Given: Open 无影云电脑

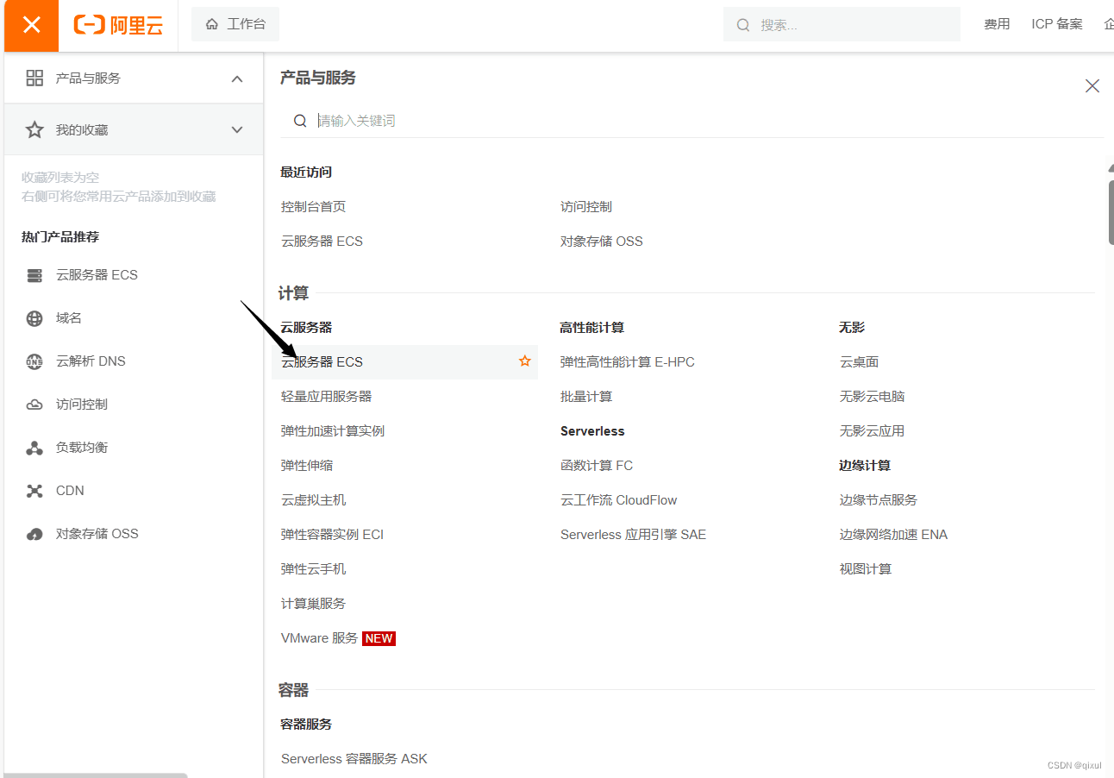Looking at the screenshot, I should tap(872, 397).
